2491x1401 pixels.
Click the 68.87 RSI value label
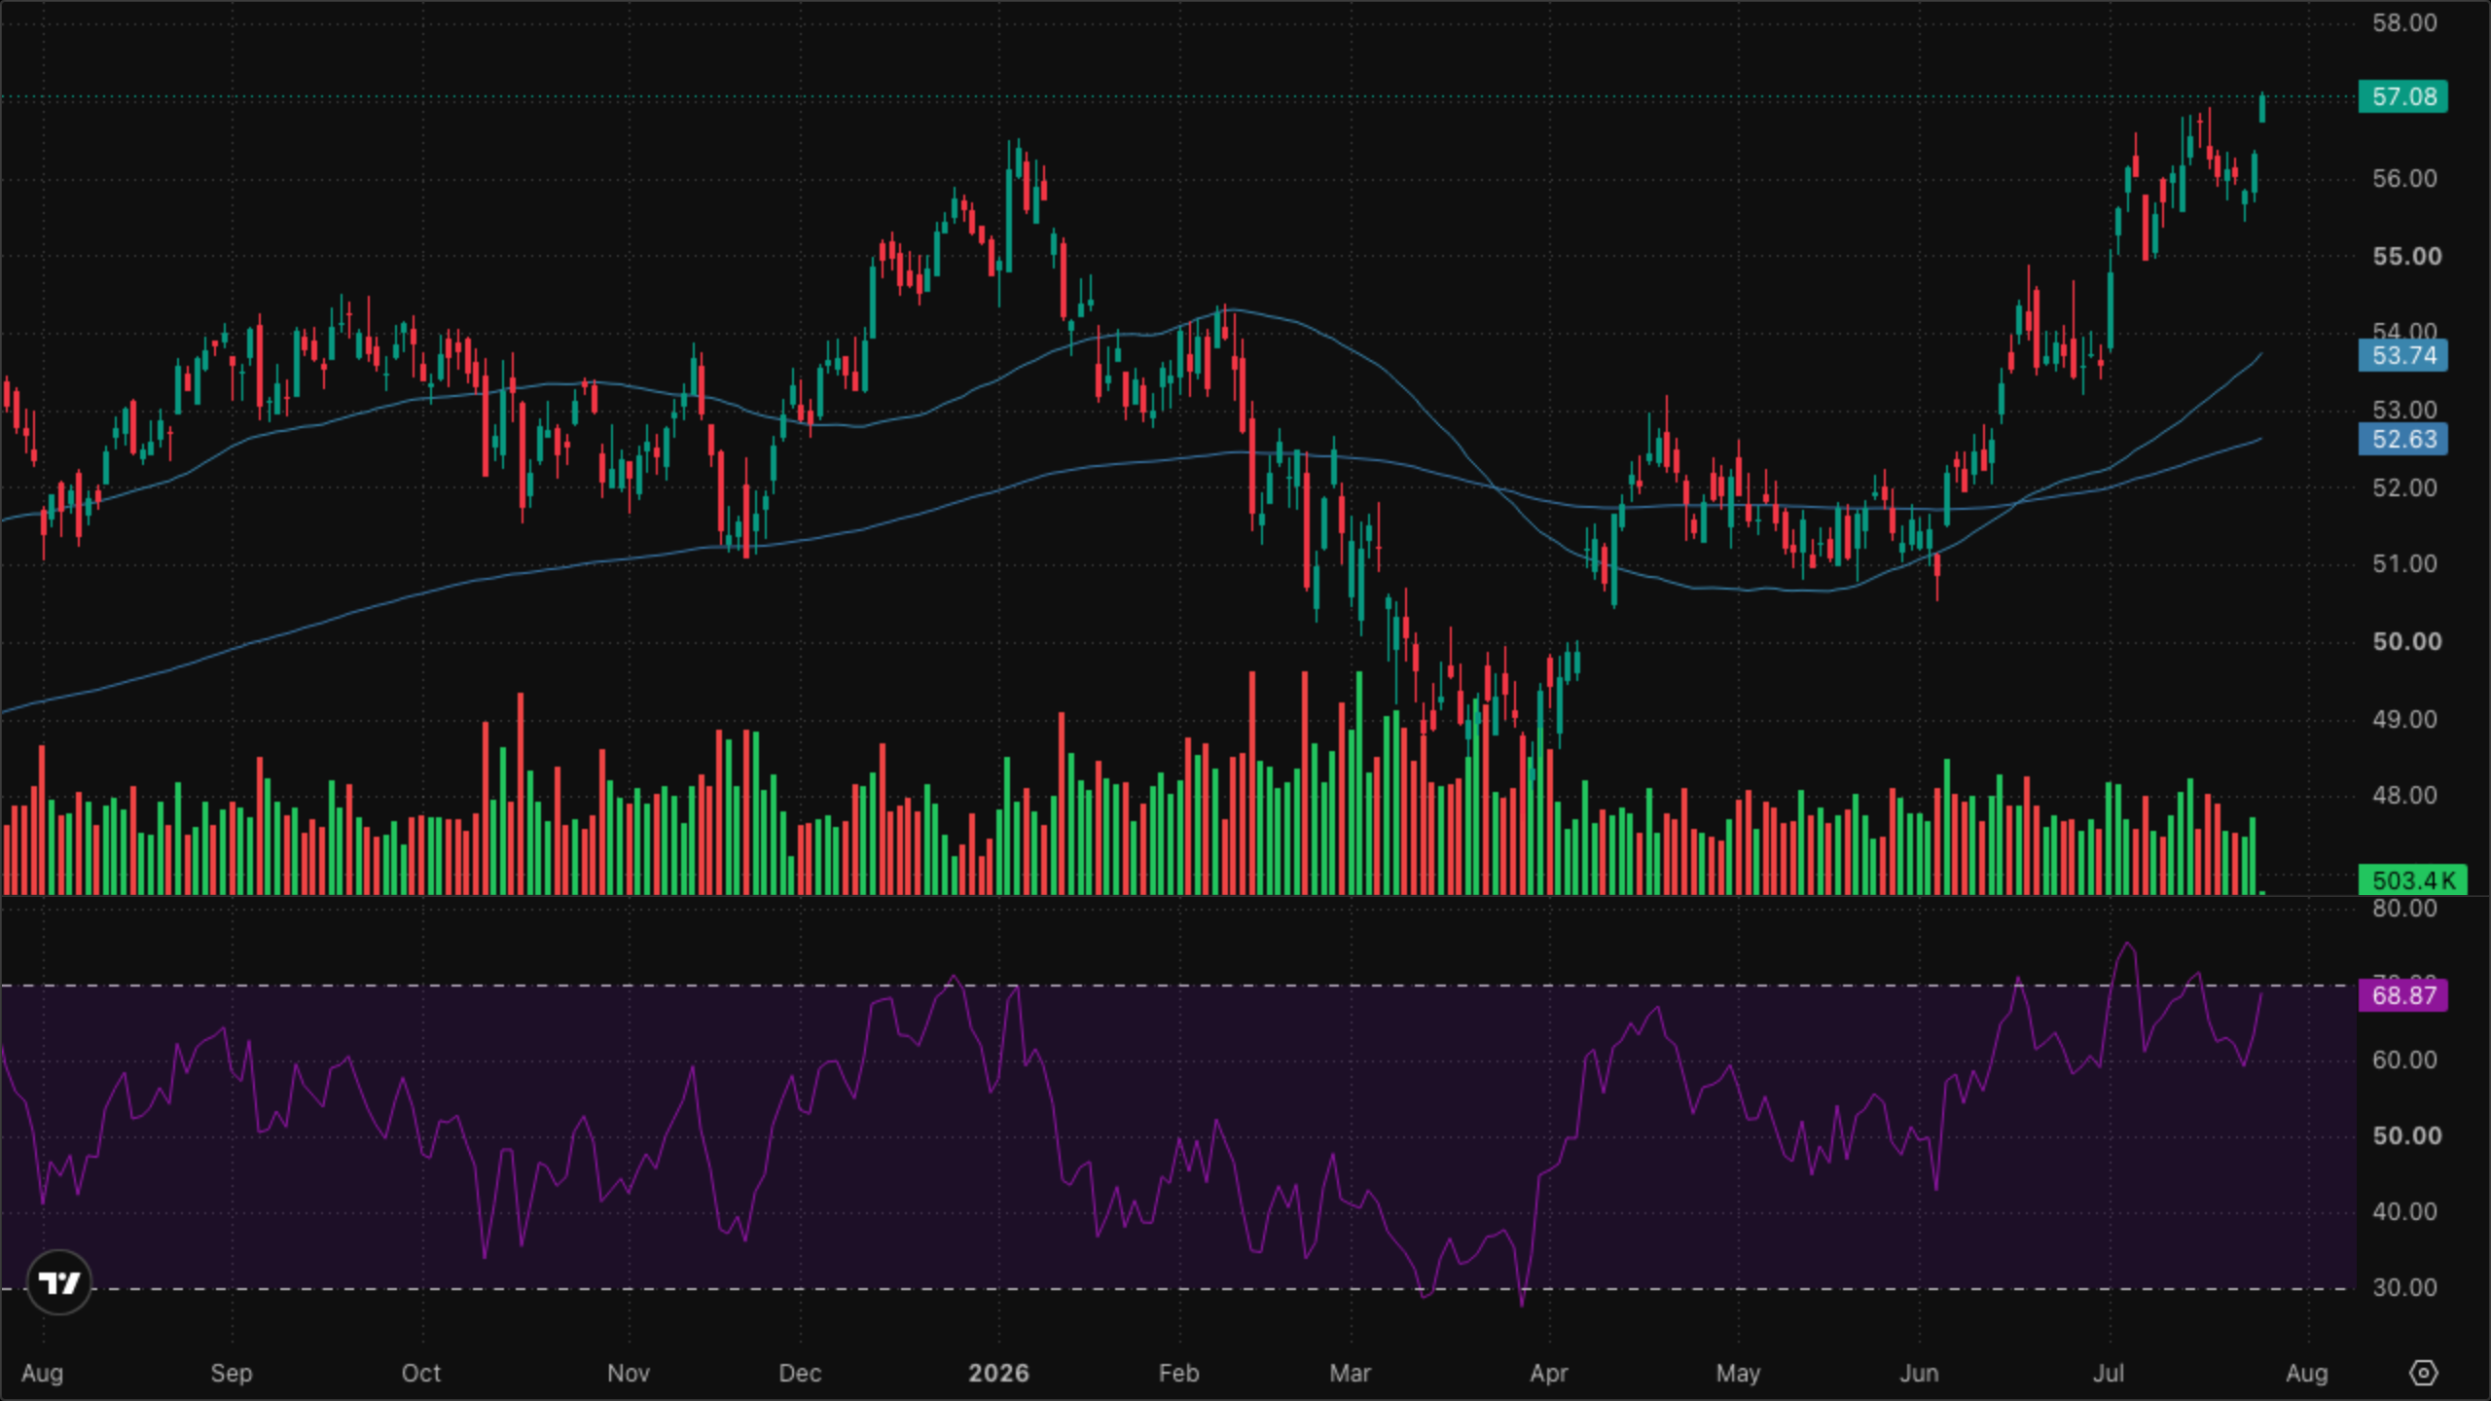(x=2402, y=994)
